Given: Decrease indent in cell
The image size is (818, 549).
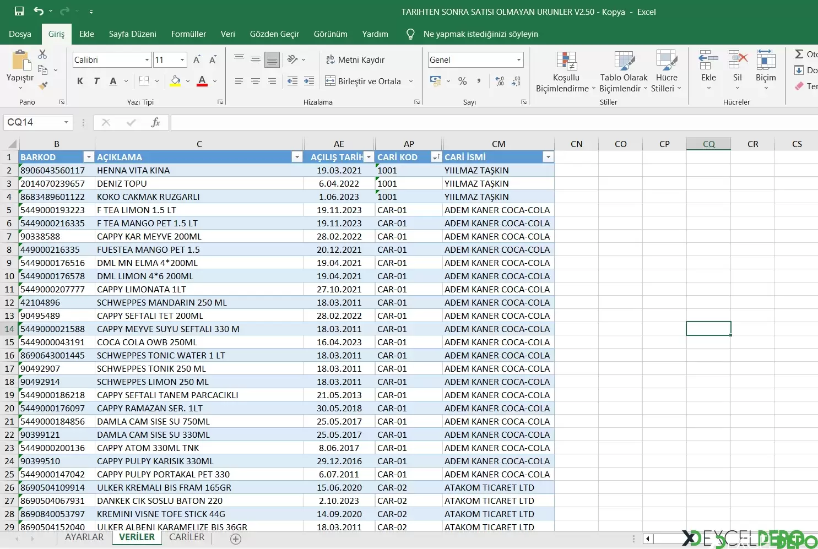Looking at the screenshot, I should pos(292,81).
